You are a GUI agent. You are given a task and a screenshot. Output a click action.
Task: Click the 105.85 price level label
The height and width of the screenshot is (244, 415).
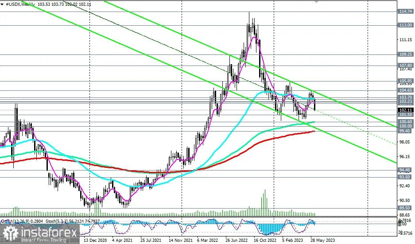(406, 81)
